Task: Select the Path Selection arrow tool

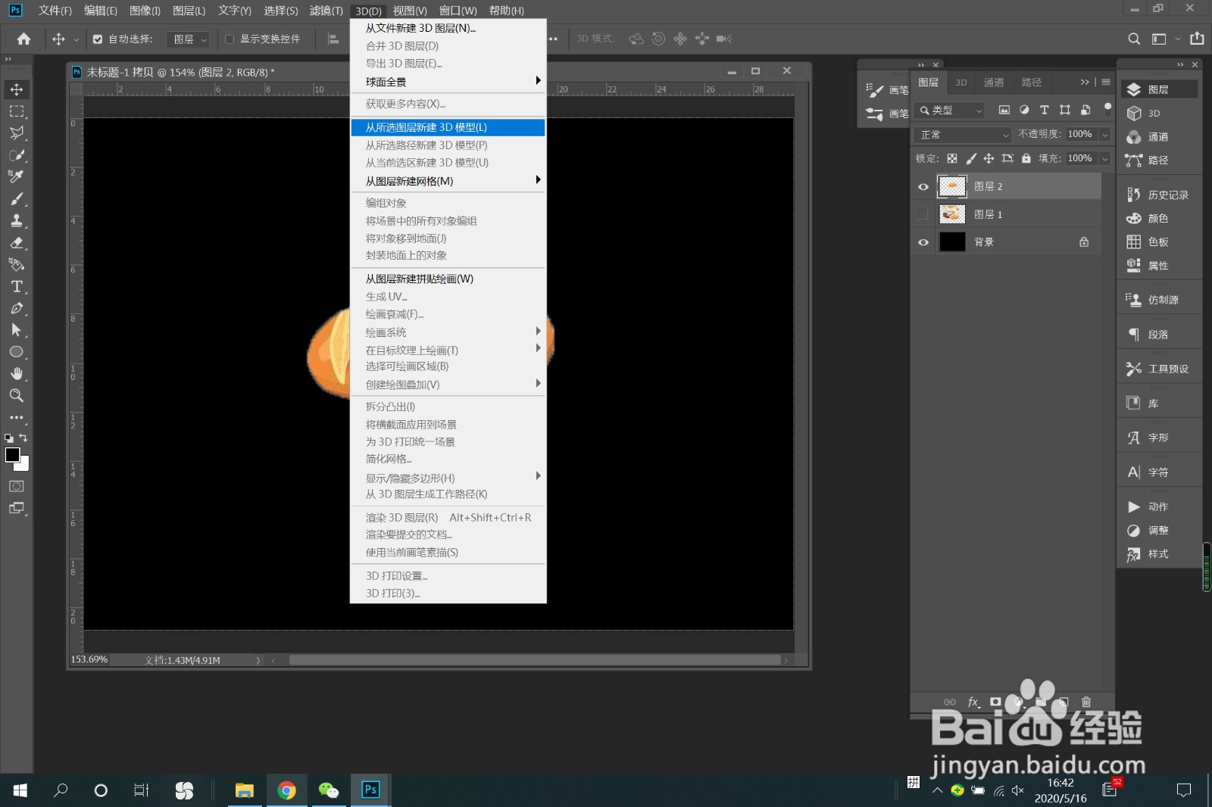Action: (17, 330)
